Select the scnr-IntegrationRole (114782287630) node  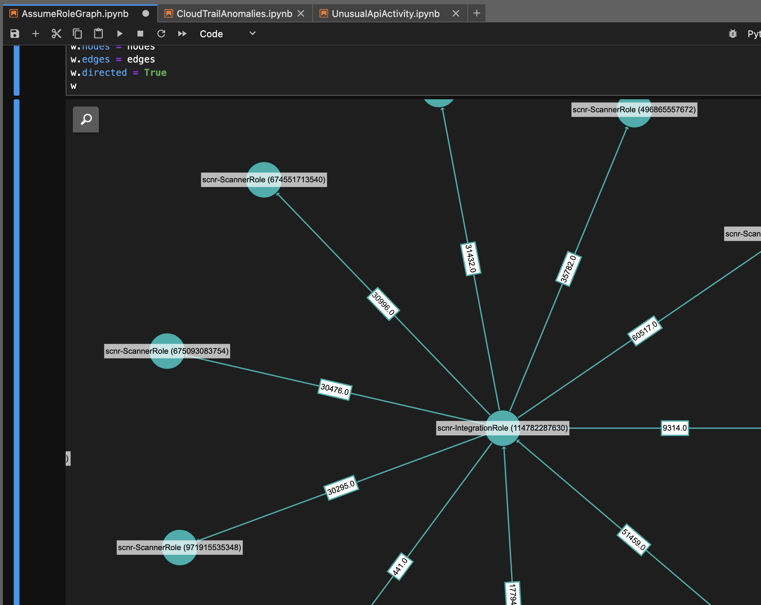(502, 428)
